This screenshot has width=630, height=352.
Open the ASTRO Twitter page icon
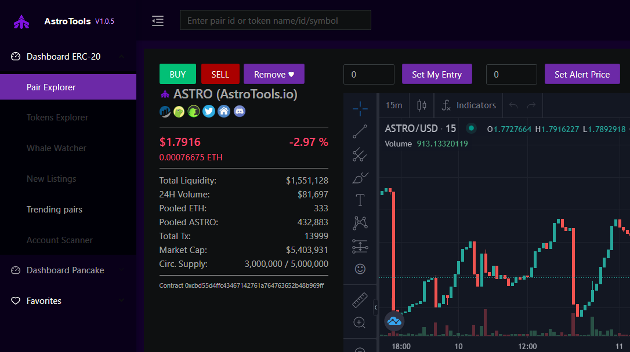208,112
